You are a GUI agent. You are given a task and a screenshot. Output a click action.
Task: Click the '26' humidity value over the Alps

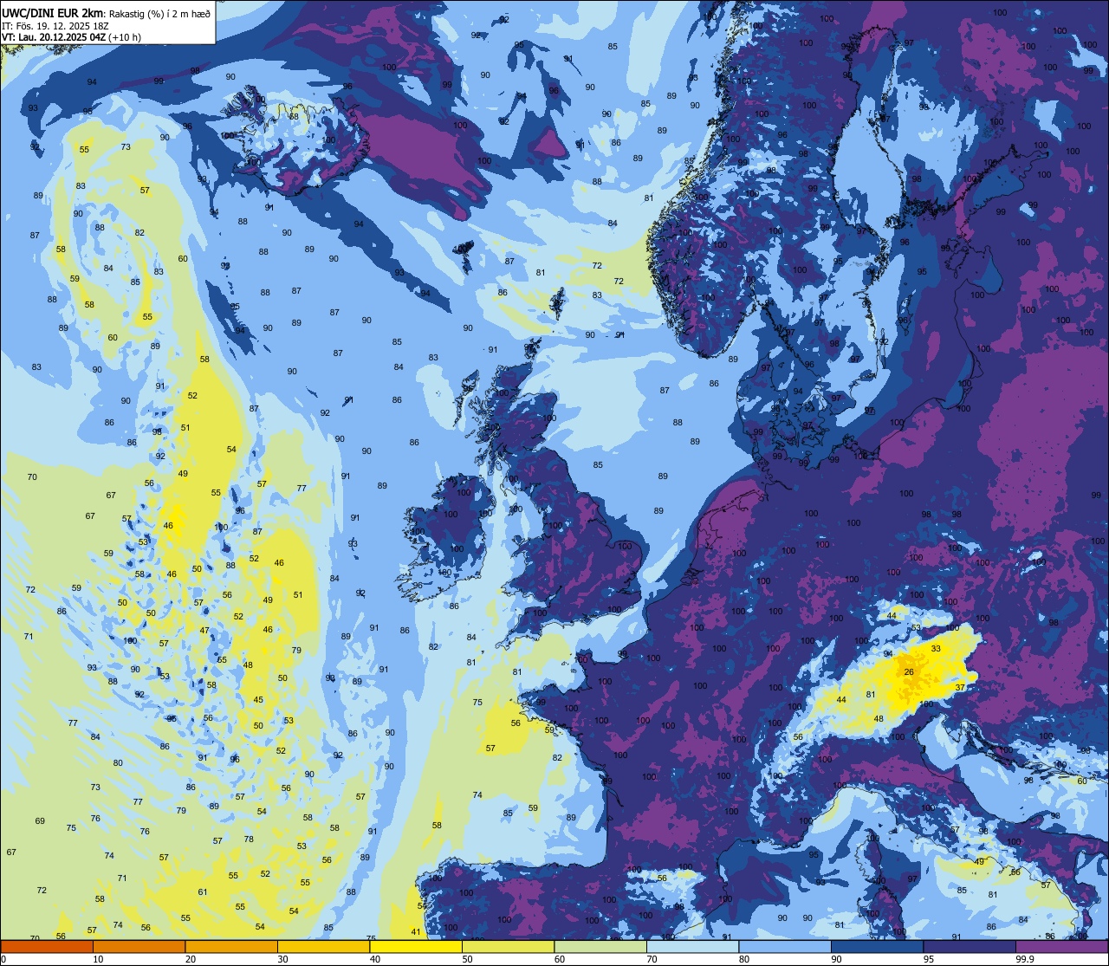click(x=909, y=672)
